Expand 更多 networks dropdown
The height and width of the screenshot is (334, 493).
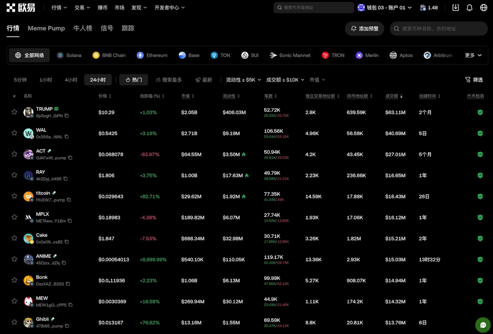473,55
